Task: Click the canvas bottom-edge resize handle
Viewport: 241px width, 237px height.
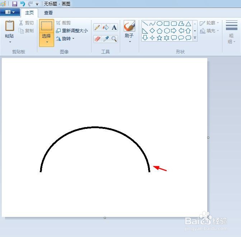Action: 105,218
